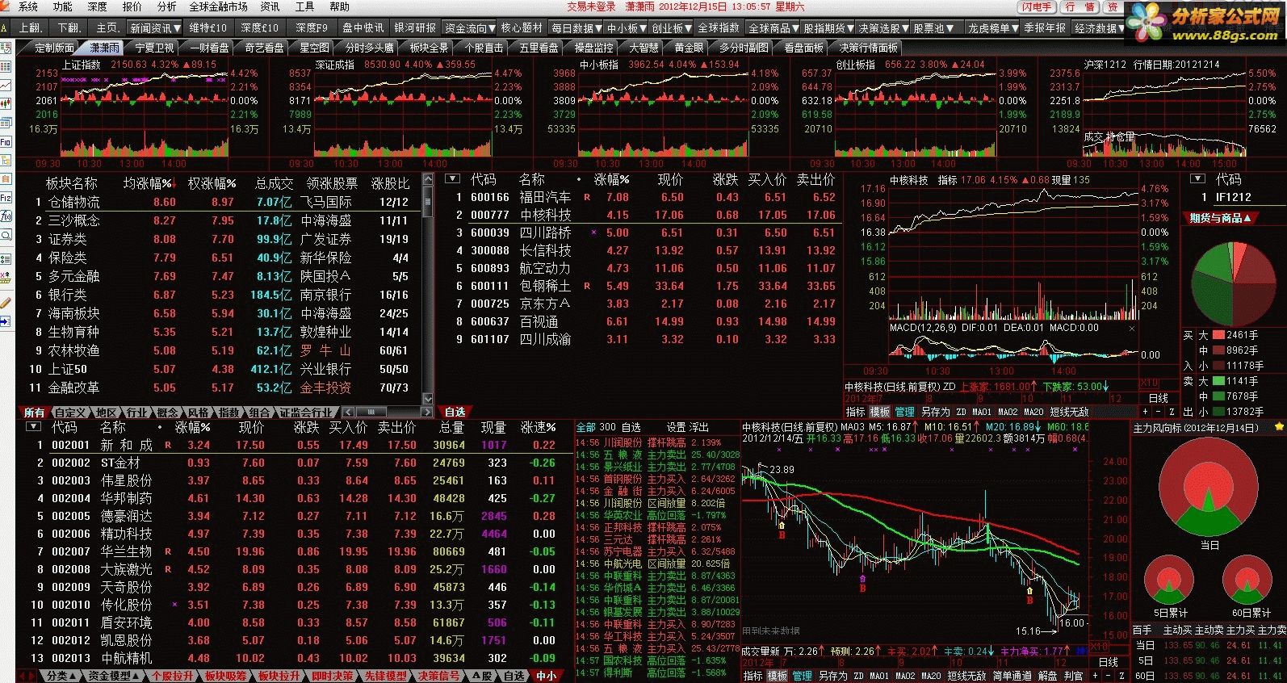Open the 全球金融市场 menu
The height and width of the screenshot is (683, 1287).
[x=218, y=6]
